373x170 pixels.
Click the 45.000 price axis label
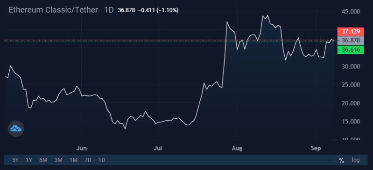pos(350,12)
